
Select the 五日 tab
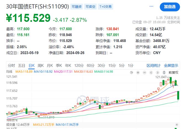[22, 65]
